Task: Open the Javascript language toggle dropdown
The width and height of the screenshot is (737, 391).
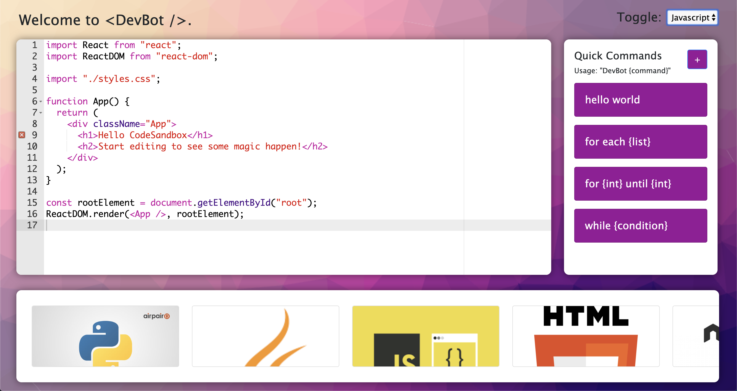Action: point(692,18)
